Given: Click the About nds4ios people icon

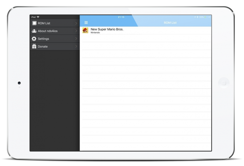Looking at the screenshot, I should [34, 31].
